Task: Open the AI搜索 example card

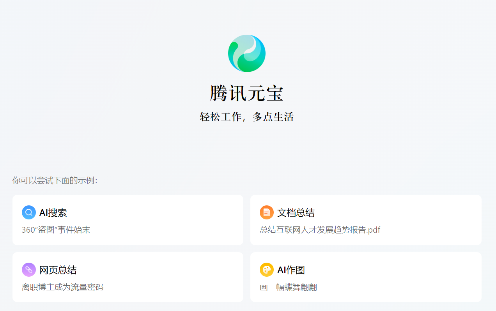Action: pos(128,220)
